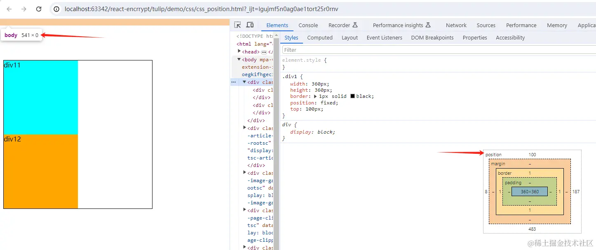Open the DOM Breakpoints subtab
Viewport: 596px width, 250px height.
point(432,37)
